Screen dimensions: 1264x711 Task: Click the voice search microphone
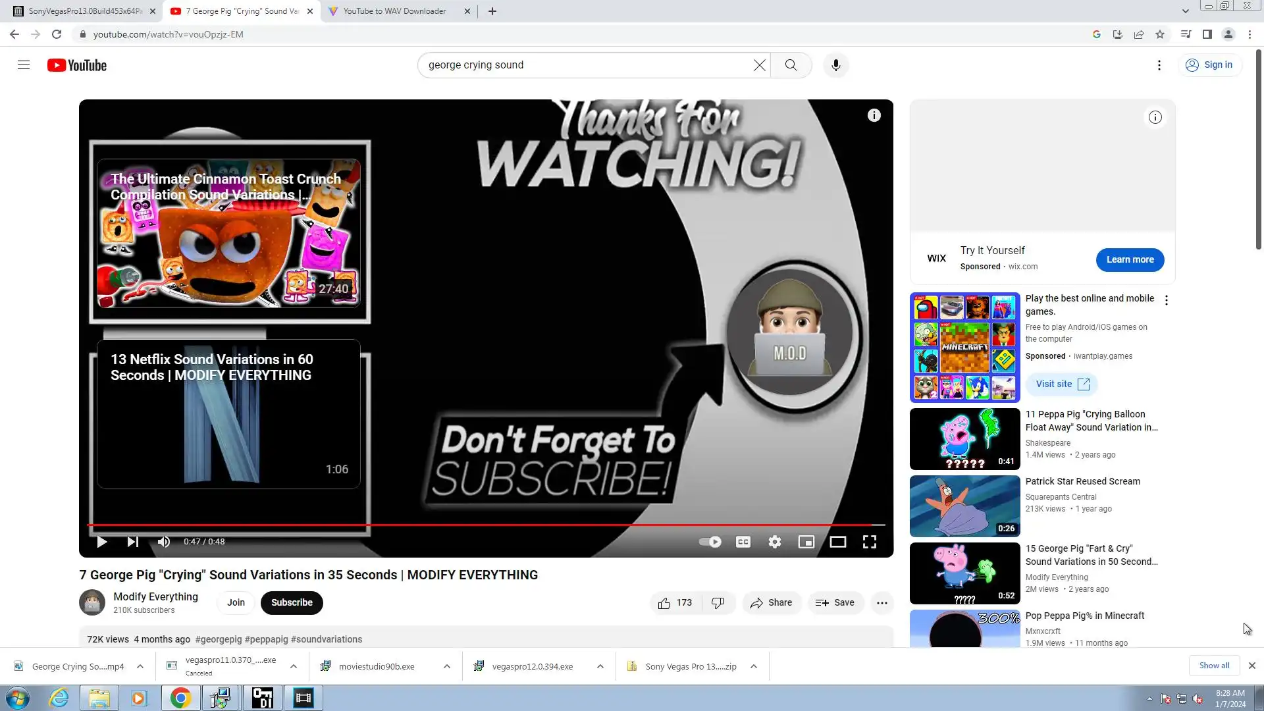pyautogui.click(x=835, y=65)
